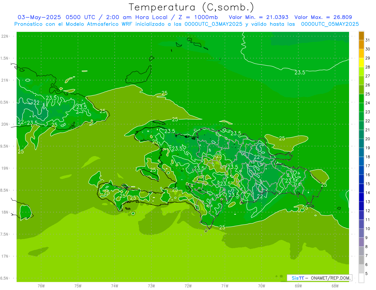Screen dimensions: 376x290
Task: Click the legend value 29
Action: pyautogui.click(x=368, y=58)
